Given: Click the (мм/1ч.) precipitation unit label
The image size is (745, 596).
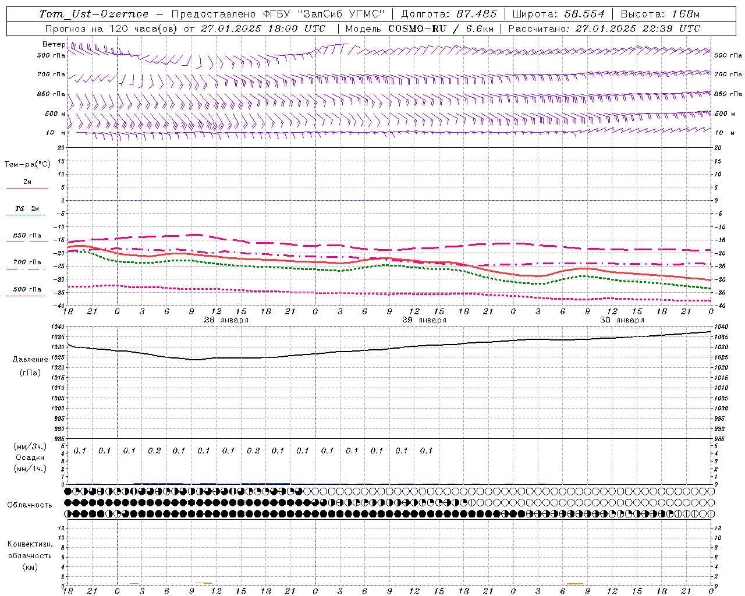Looking at the screenshot, I should (30, 468).
